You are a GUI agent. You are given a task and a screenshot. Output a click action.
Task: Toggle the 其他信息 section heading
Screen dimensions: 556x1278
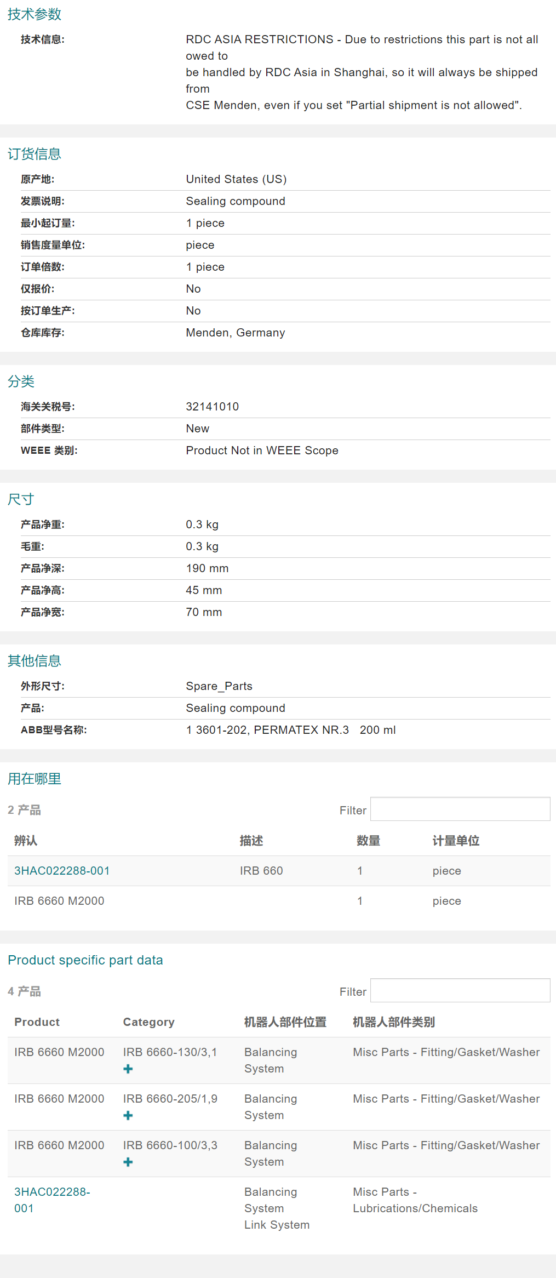(x=35, y=661)
